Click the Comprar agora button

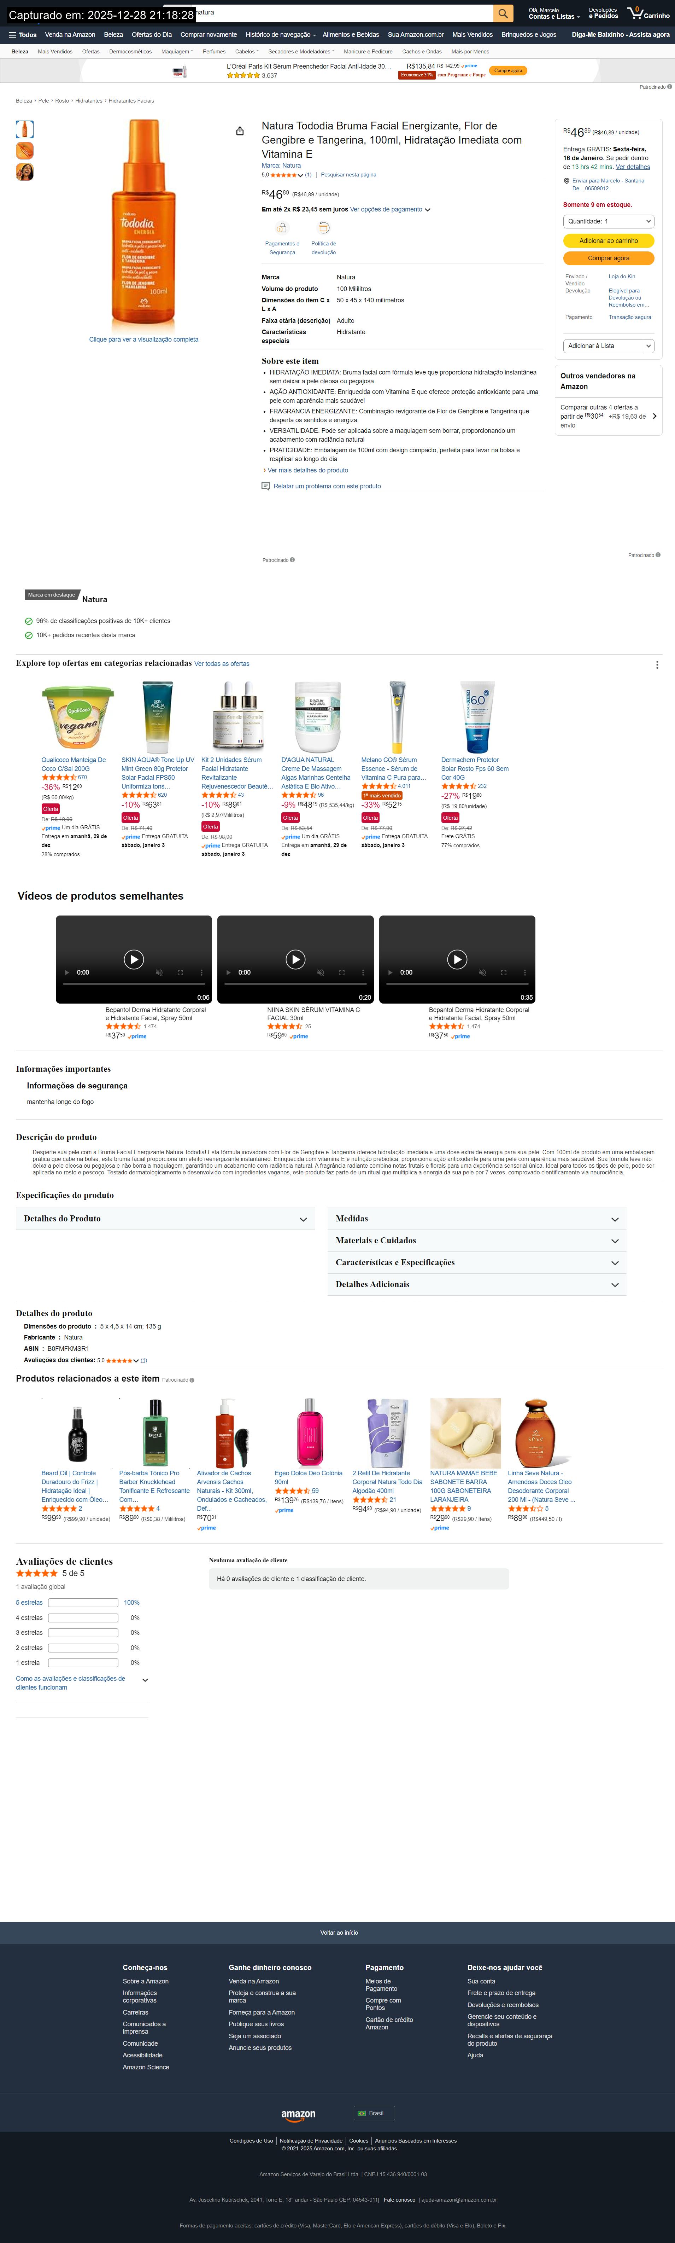[608, 258]
